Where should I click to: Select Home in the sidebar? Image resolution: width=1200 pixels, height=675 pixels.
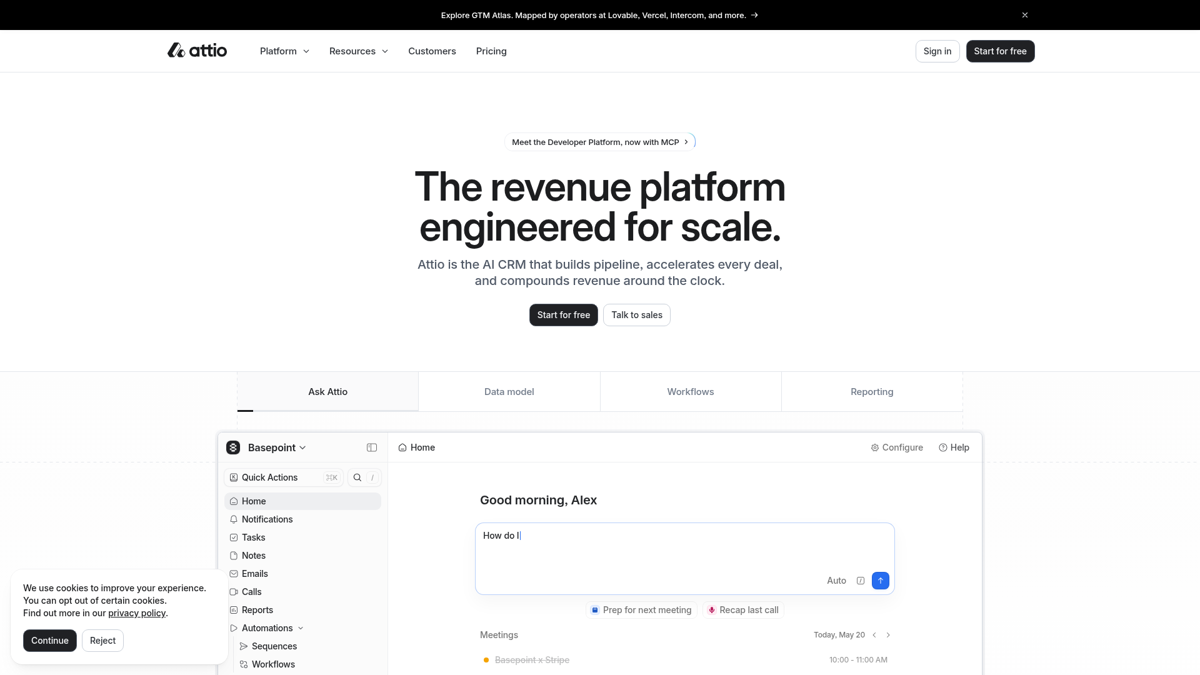tap(302, 501)
